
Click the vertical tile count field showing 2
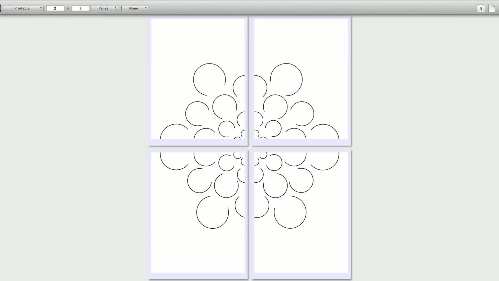[x=81, y=8]
